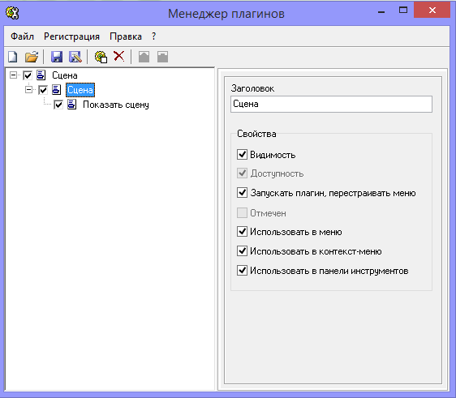The height and width of the screenshot is (398, 456).
Task: Save using the floppy disk icon
Action: [57, 57]
